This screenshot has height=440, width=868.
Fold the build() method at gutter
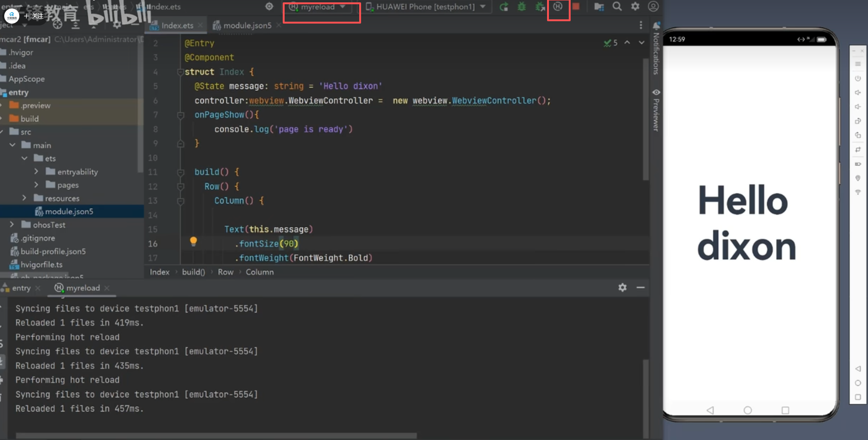point(180,172)
